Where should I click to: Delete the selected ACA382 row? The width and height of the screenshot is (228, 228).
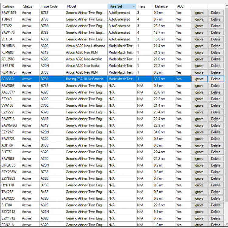216,79
